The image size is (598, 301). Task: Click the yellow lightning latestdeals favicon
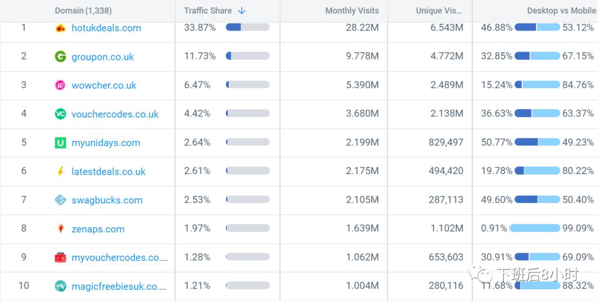[60, 172]
